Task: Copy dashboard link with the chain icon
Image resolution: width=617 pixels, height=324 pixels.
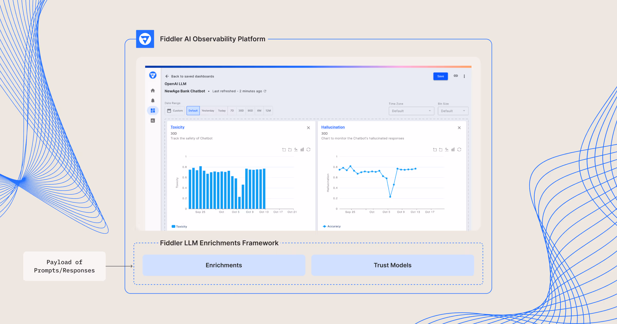Action: 456,76
